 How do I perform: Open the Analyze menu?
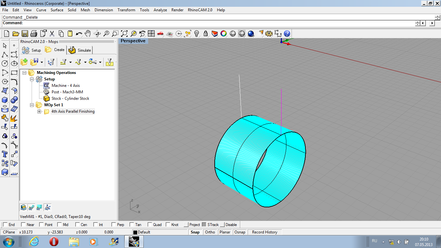pyautogui.click(x=160, y=10)
